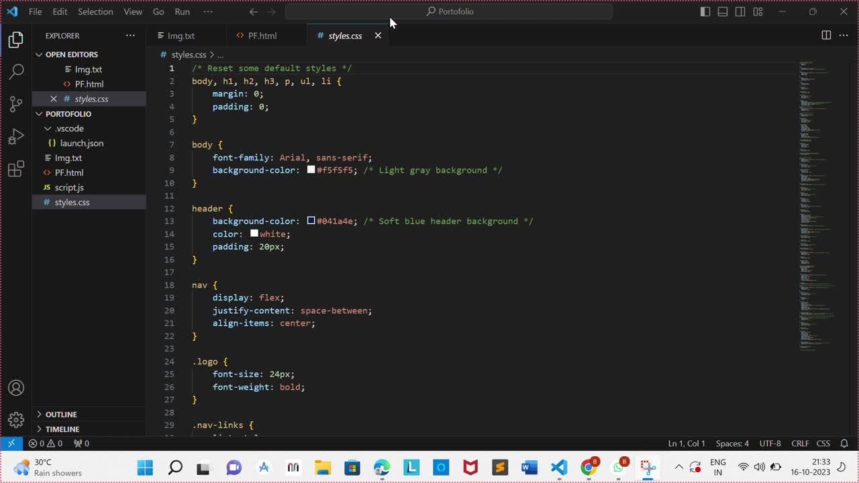Click the Spaces: 4 indentation button
Image resolution: width=859 pixels, height=483 pixels.
coord(732,443)
